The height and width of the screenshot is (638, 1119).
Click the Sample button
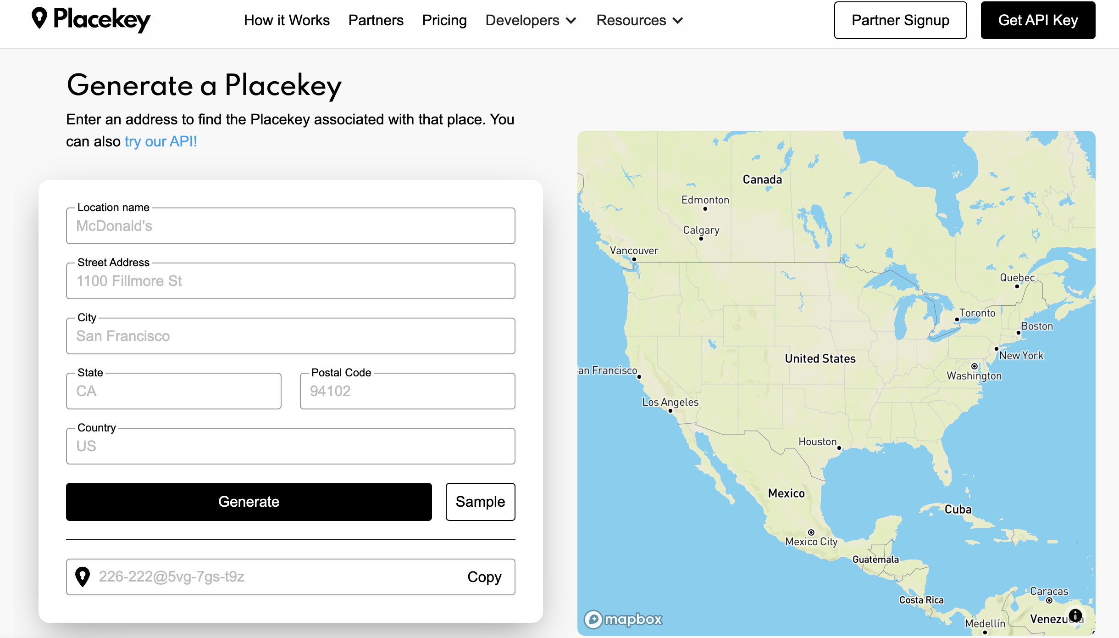tap(480, 502)
